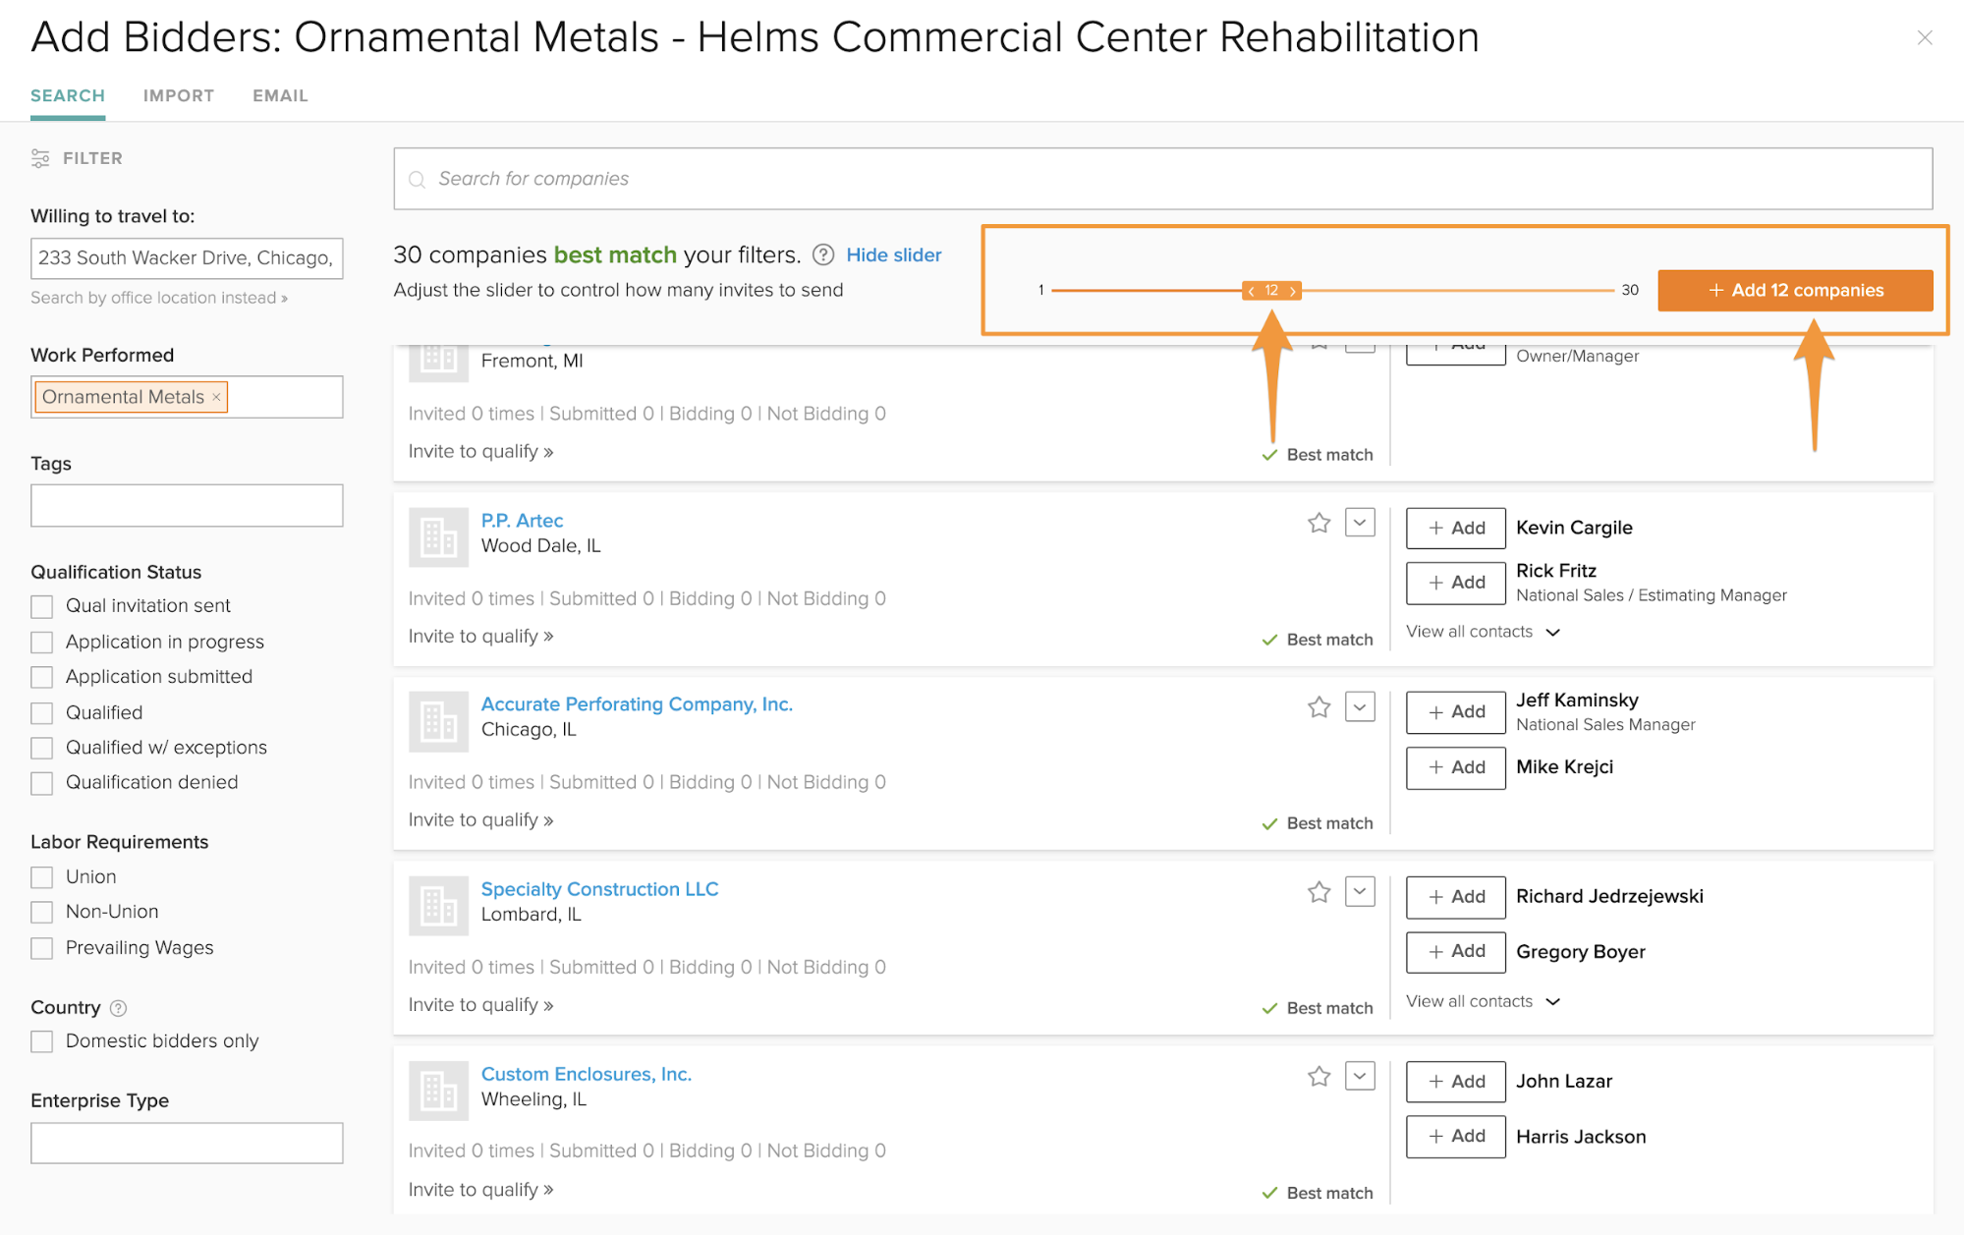The image size is (1964, 1235).
Task: Click the Filter settings icon
Action: (x=40, y=158)
